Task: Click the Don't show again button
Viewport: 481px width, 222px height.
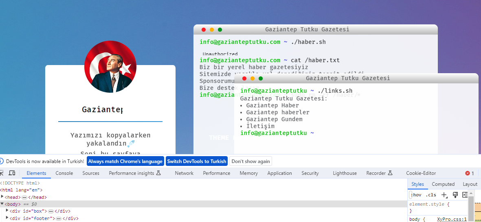Action: coord(250,161)
